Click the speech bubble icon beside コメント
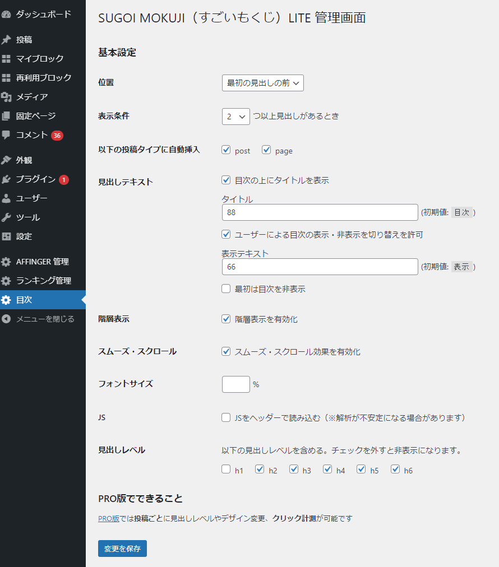 [x=6, y=135]
